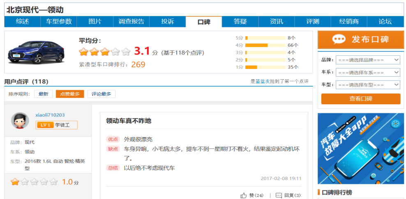
Task: Click the reply comment bubble icon
Action: coord(279,195)
